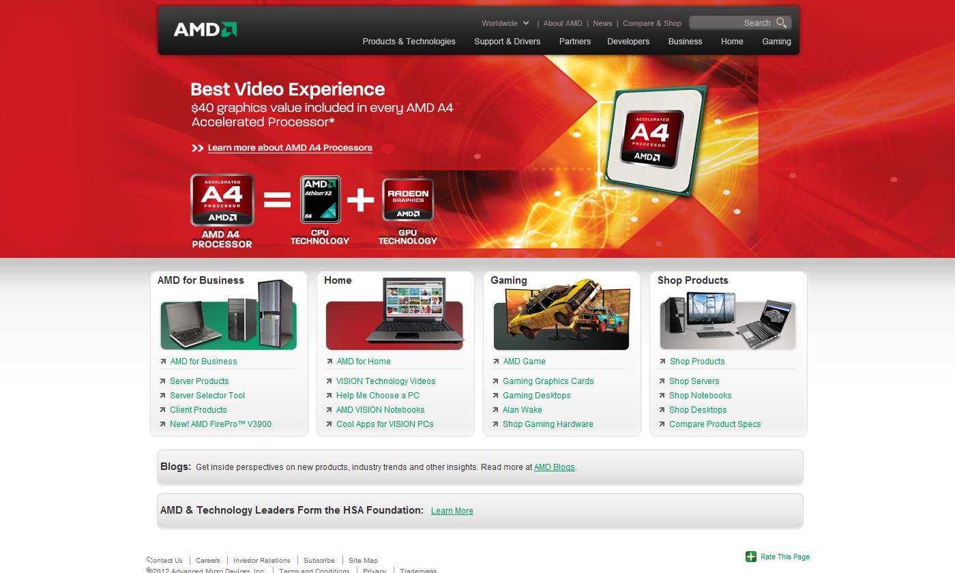
Task: Open the Support & Drivers menu
Action: [508, 42]
